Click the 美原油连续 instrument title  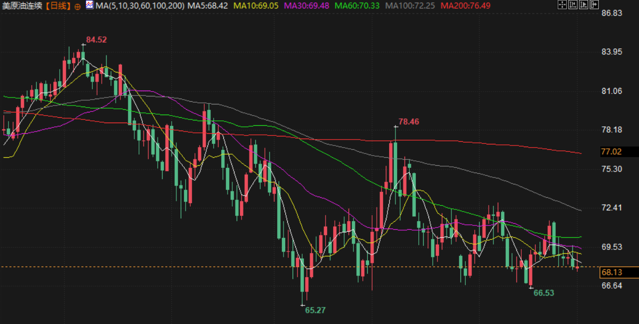click(22, 6)
